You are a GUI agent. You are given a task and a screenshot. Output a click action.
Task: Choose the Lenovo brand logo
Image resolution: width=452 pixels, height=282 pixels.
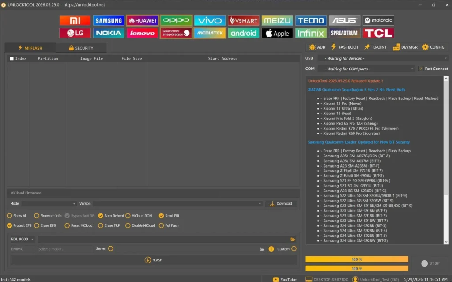143,33
